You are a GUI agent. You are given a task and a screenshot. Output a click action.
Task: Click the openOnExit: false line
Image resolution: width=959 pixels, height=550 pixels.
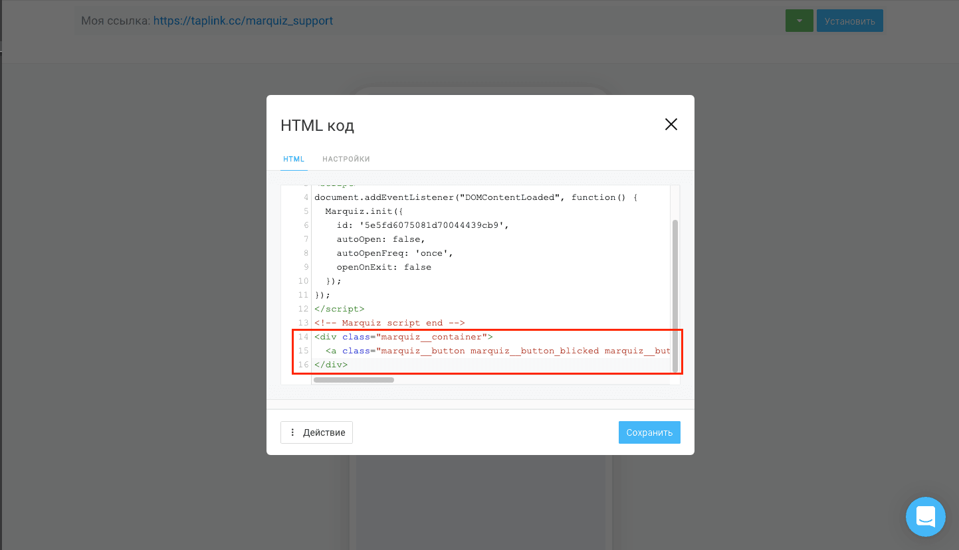(384, 267)
